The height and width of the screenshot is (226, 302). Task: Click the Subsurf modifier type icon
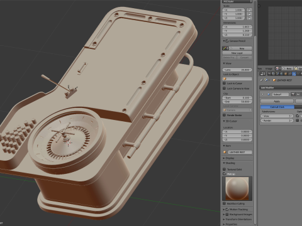(269, 95)
